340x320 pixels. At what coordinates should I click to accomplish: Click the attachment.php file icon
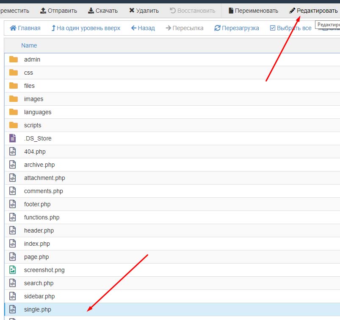click(13, 178)
